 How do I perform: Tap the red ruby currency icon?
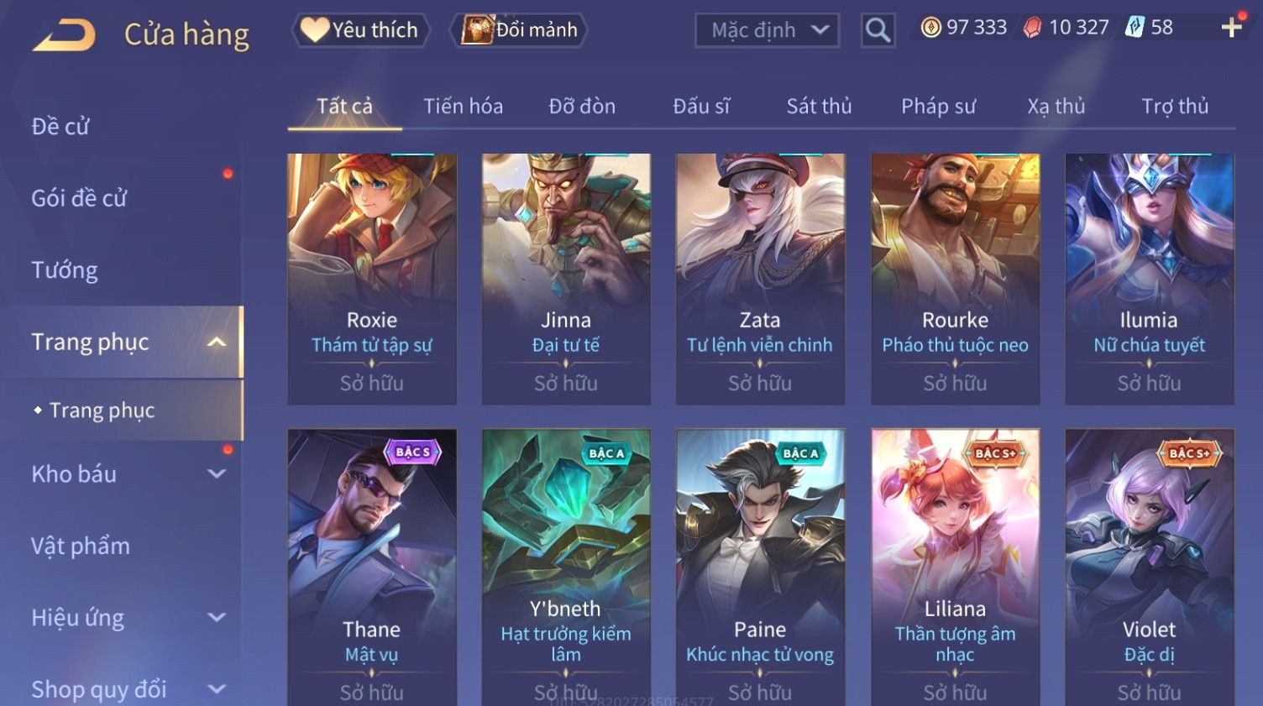[1032, 28]
